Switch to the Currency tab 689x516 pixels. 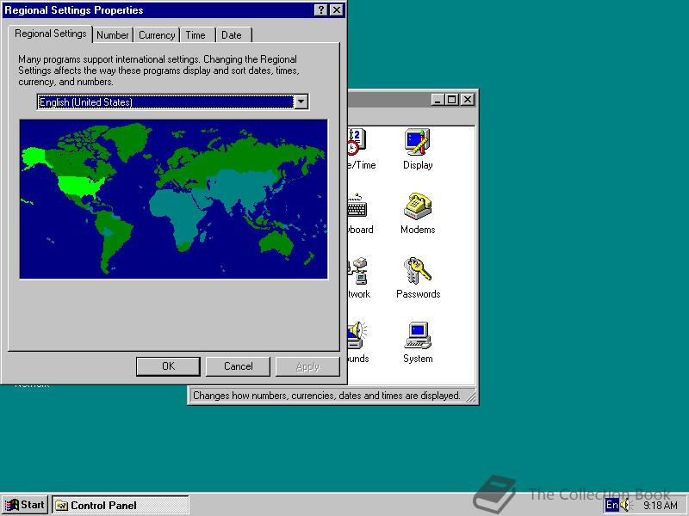pyautogui.click(x=157, y=35)
